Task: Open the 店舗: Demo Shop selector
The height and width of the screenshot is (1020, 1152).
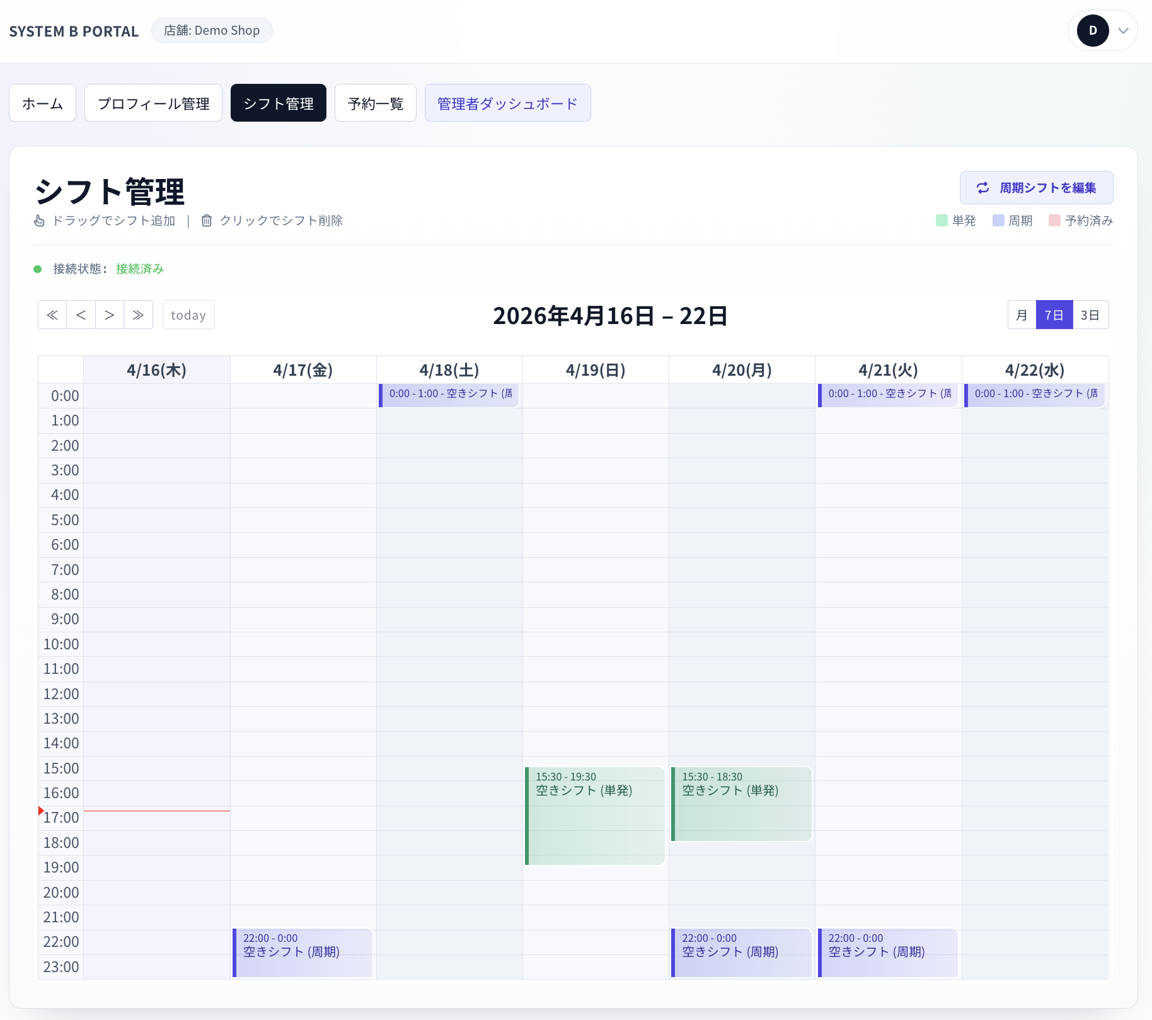Action: pos(212,30)
